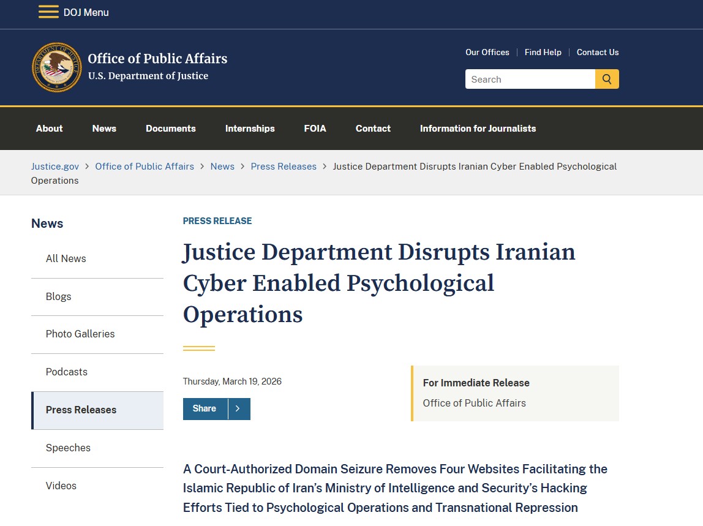Open the FOIA navigation item

point(315,129)
